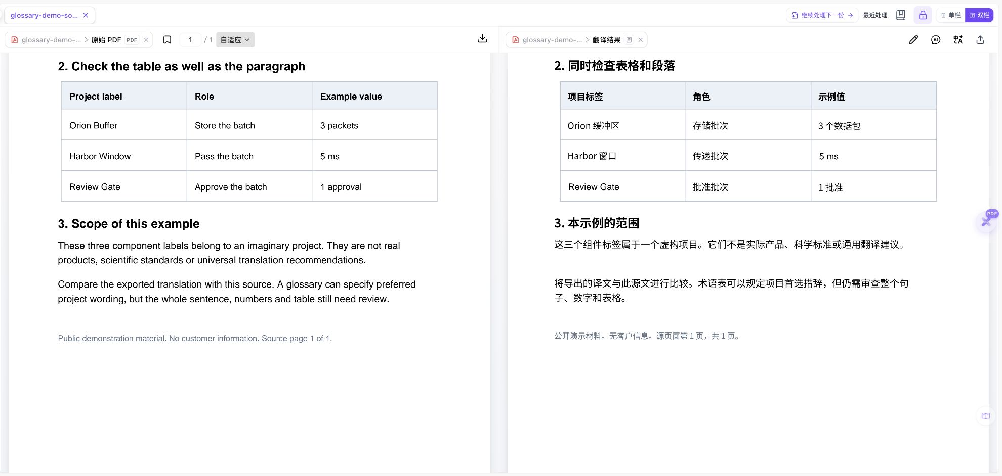Screen dimensions: 1002x476
Task: Open 最近处理 recent list
Action: coord(875,15)
